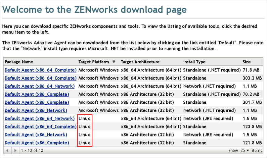Select the 123.8 MB size cell
267x158 pixels.
coord(252,126)
